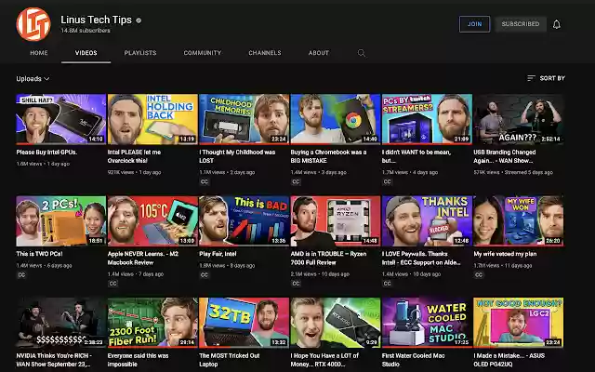Screen dimensions: 595x372
Task: Open the 'I Hope You Have a LOT of Money... RTX 4000' title
Action: pyautogui.click(x=324, y=360)
